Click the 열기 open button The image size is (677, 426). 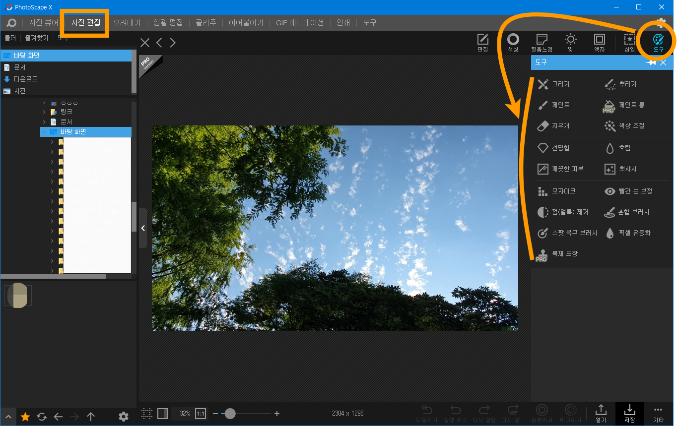click(601, 414)
